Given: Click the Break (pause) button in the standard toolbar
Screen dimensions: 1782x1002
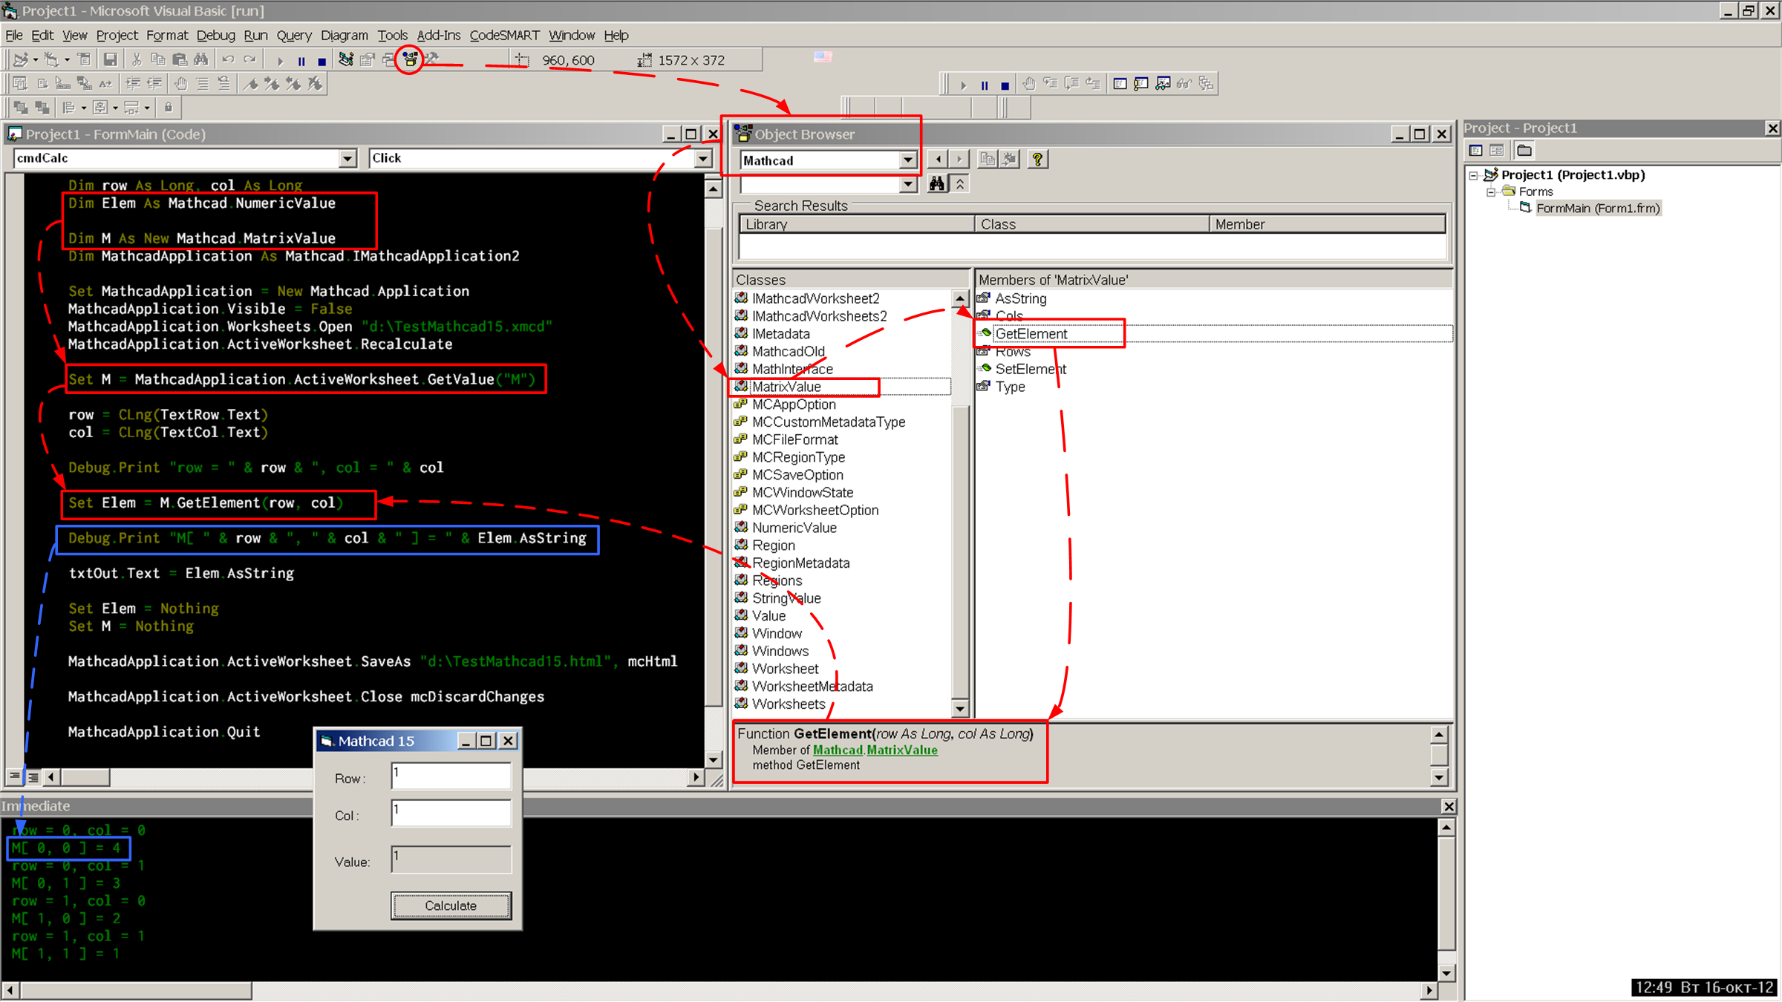Looking at the screenshot, I should point(301,61).
